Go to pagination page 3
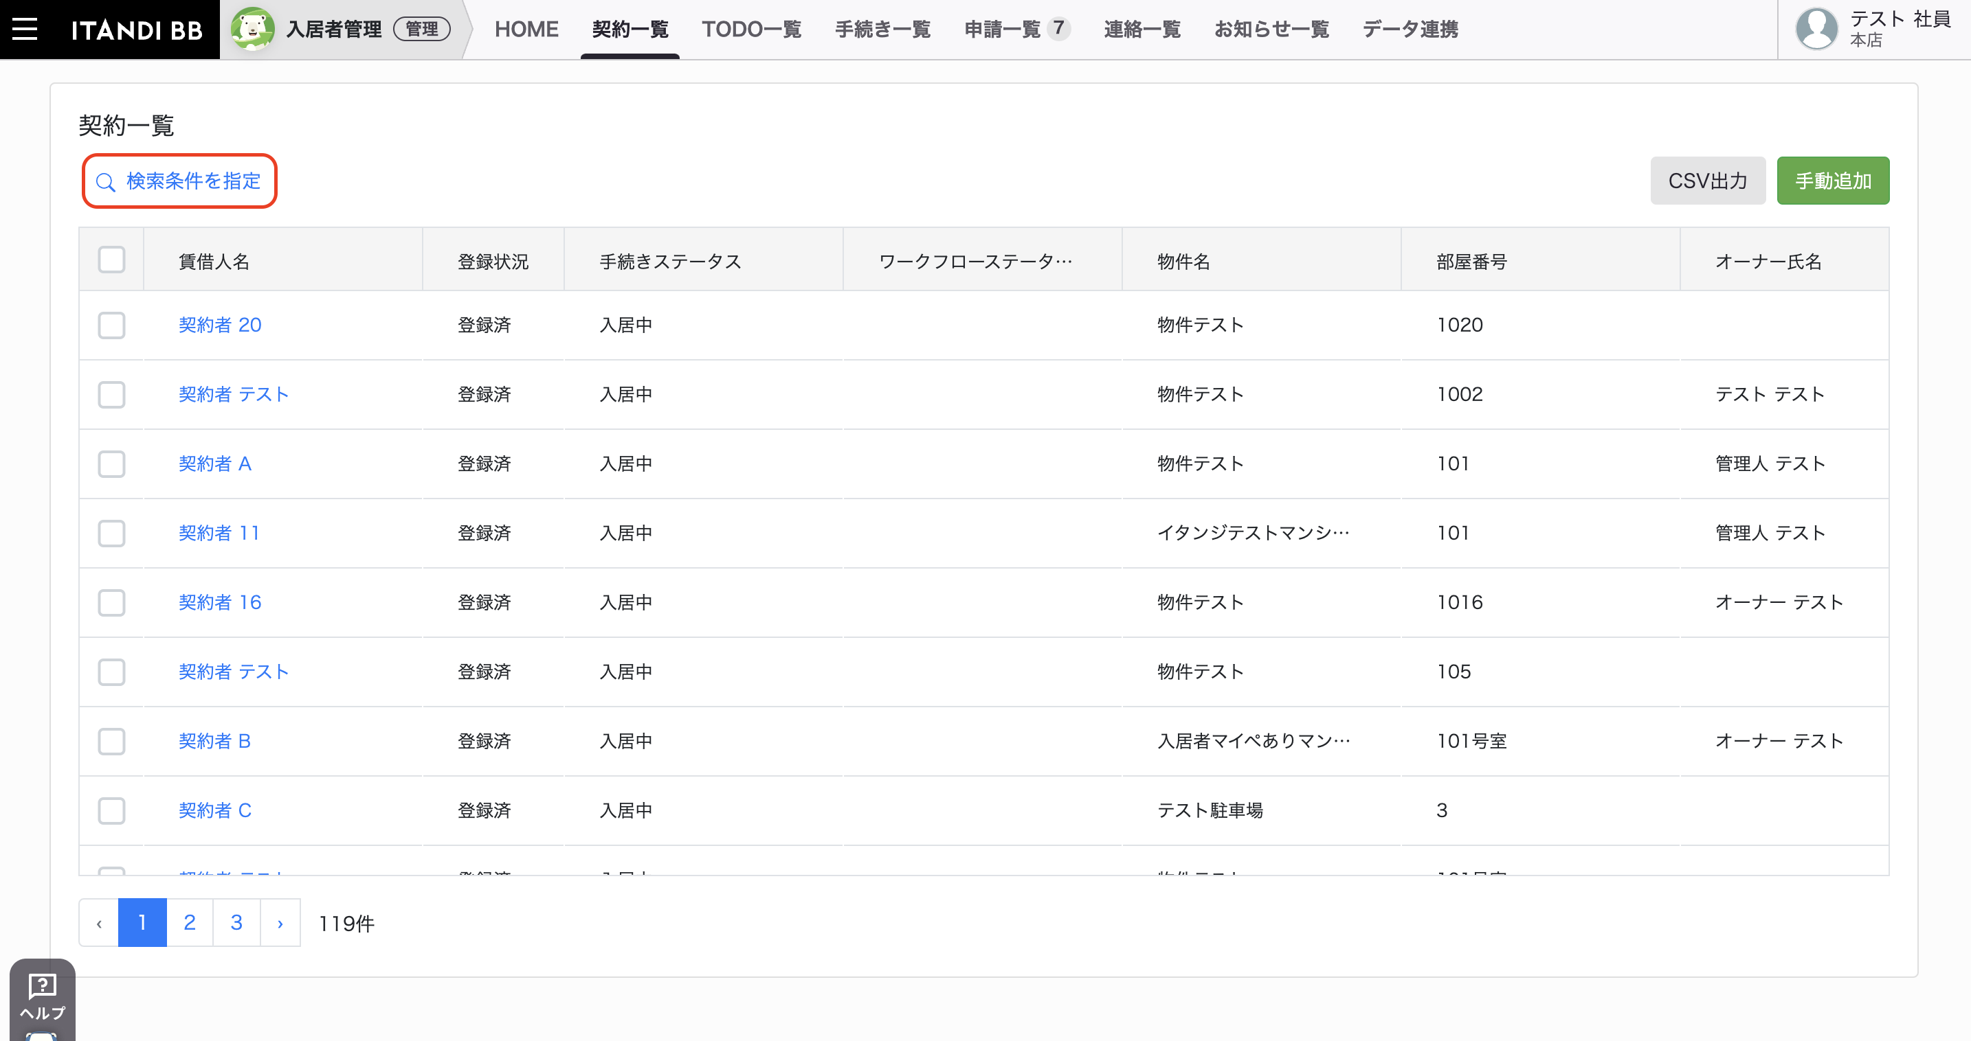 point(236,924)
